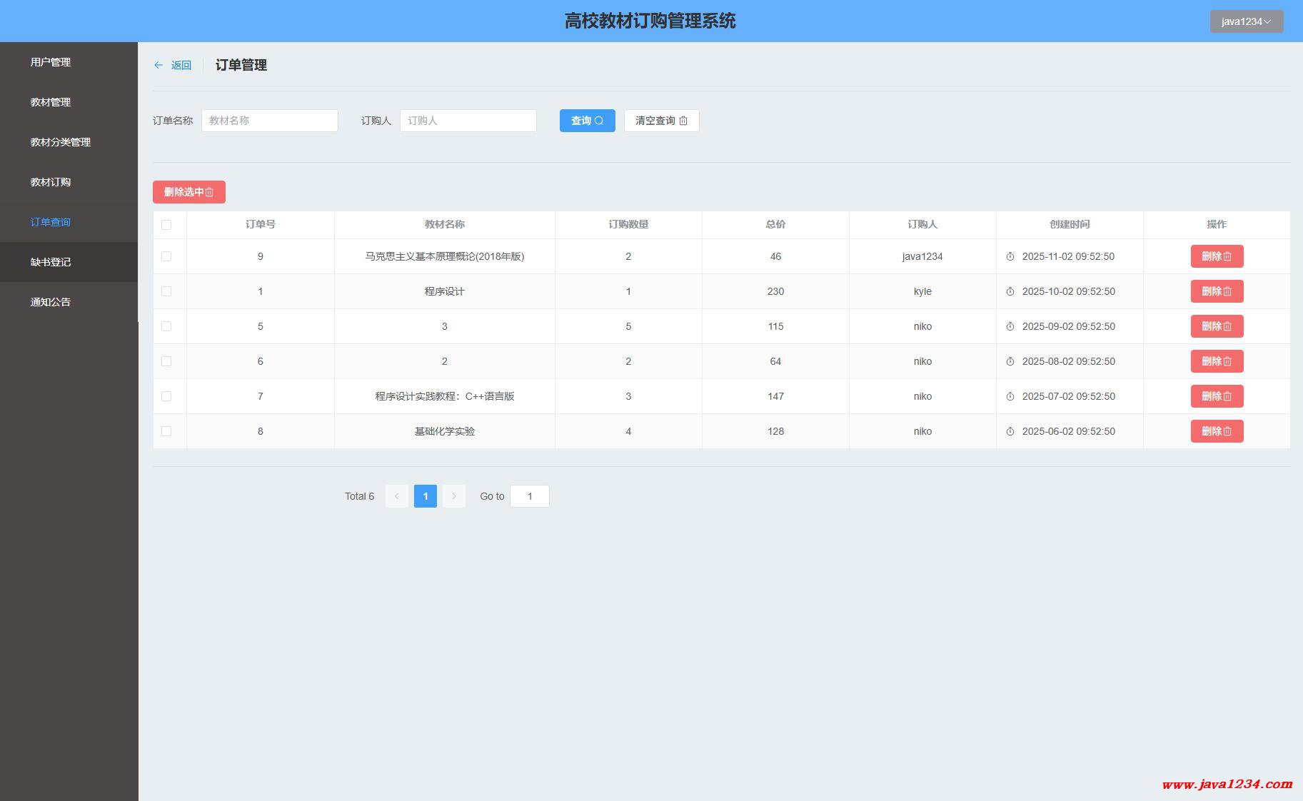Go to next page arrow in pagination

(x=454, y=496)
